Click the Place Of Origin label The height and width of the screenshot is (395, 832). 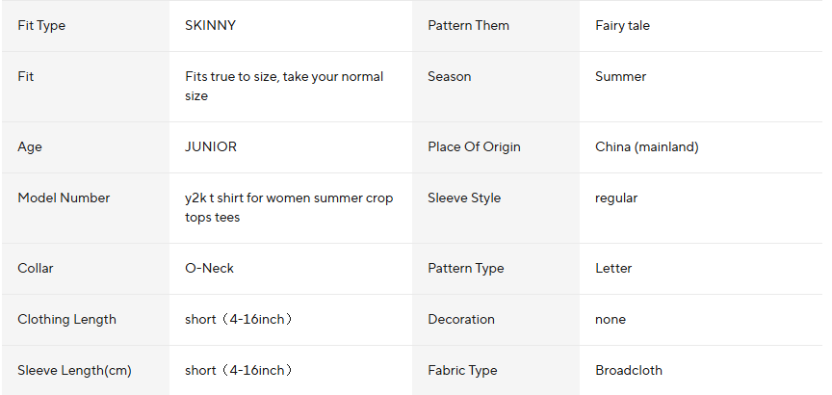[x=474, y=147]
